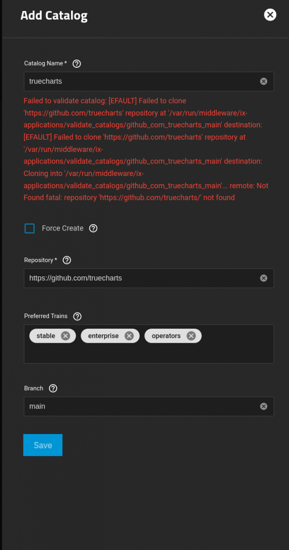Open help tooltip for Catalog Name

pos(77,64)
